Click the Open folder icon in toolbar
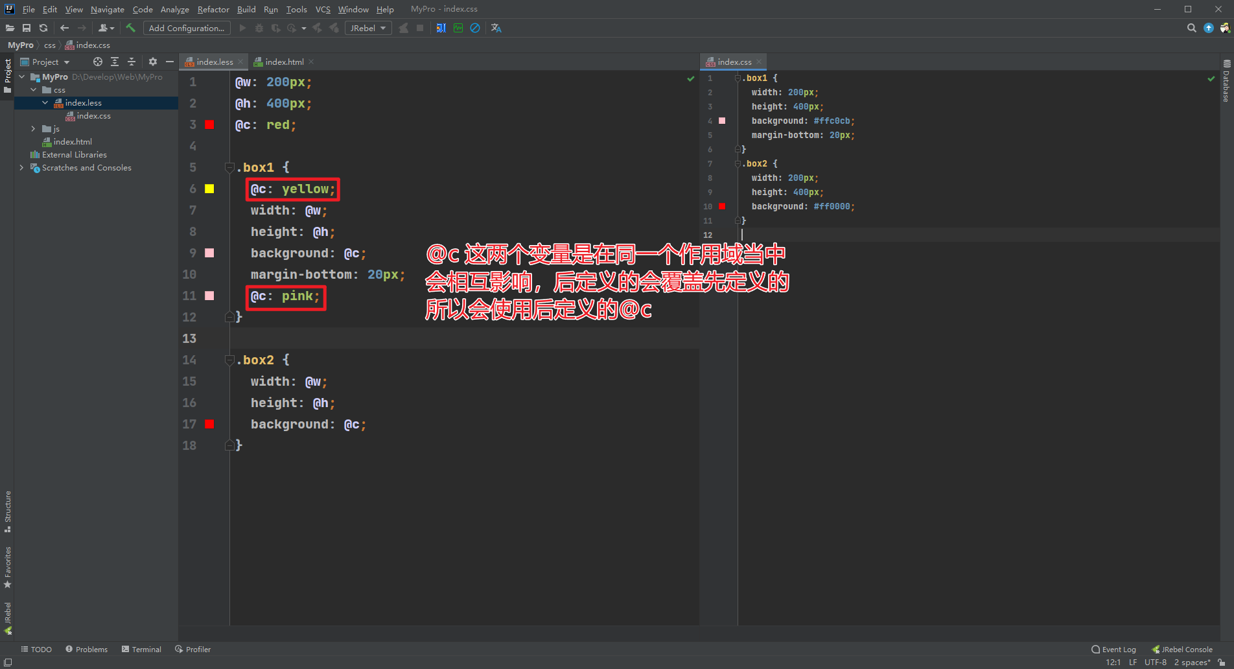The height and width of the screenshot is (669, 1234). pyautogui.click(x=10, y=28)
